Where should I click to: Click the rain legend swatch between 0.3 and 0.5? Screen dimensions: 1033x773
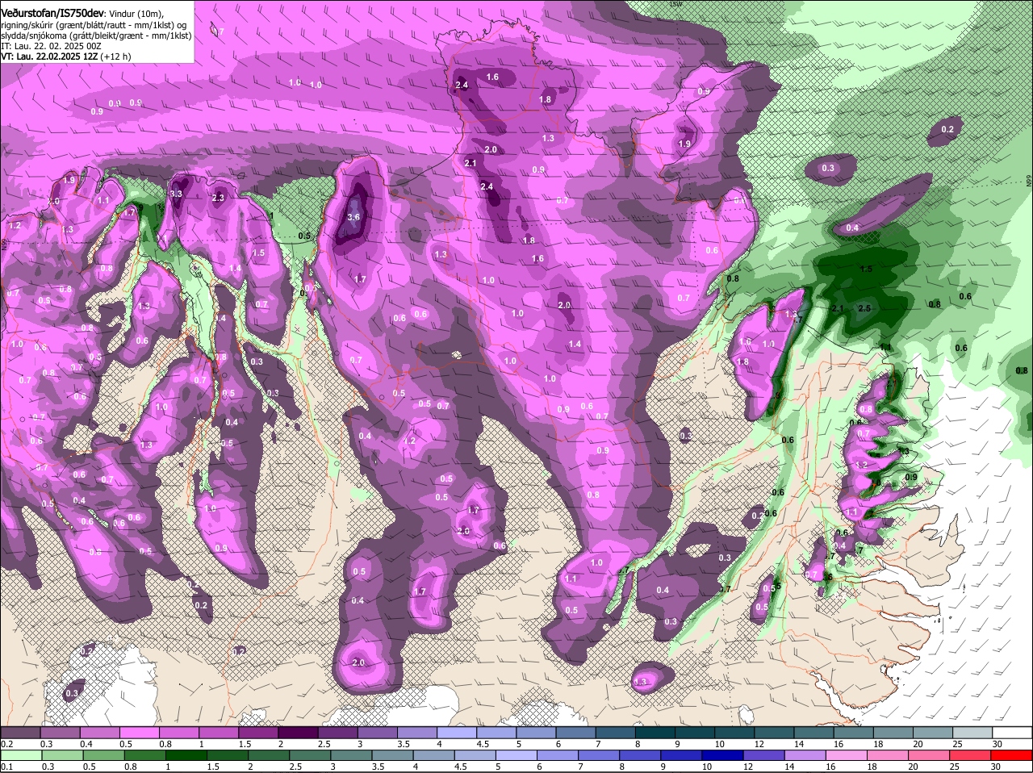tap(64, 755)
